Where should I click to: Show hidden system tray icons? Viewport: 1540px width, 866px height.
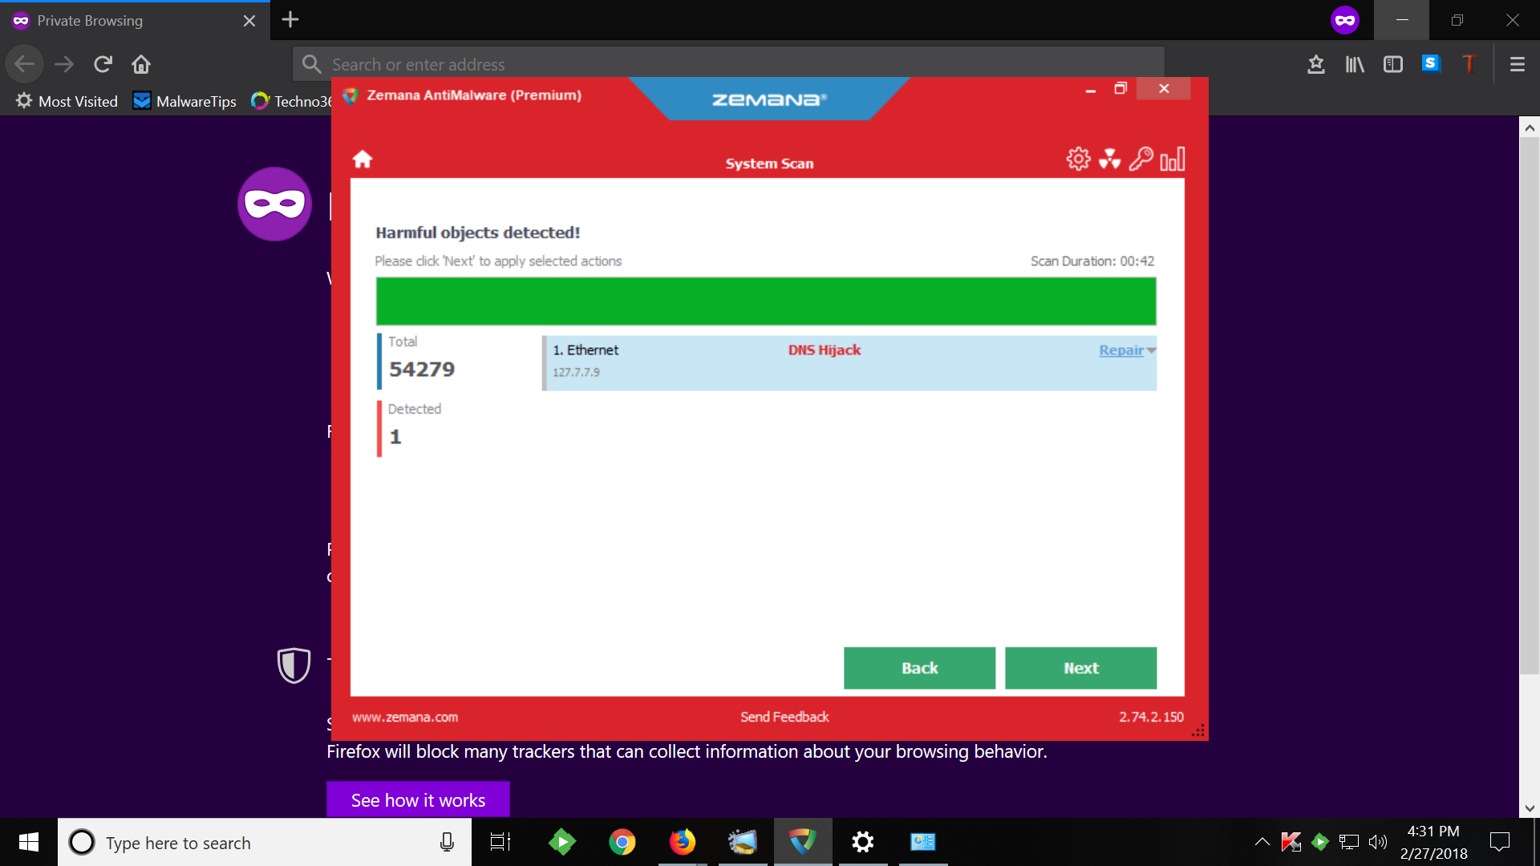click(x=1262, y=842)
